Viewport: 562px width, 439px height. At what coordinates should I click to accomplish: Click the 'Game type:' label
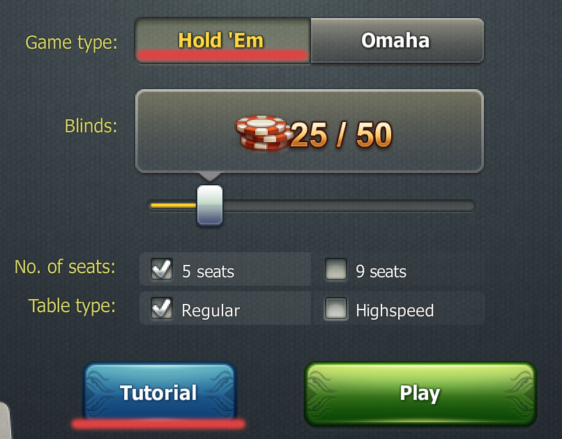pos(71,43)
